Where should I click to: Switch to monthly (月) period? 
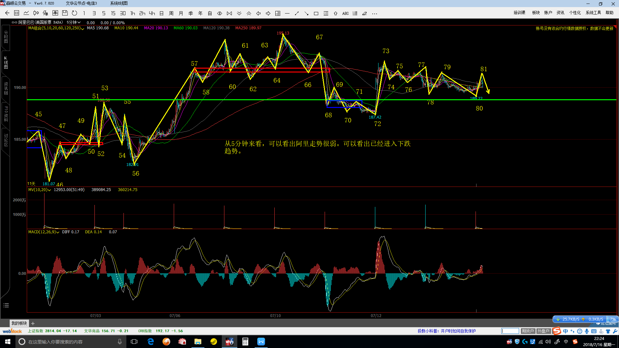click(181, 13)
